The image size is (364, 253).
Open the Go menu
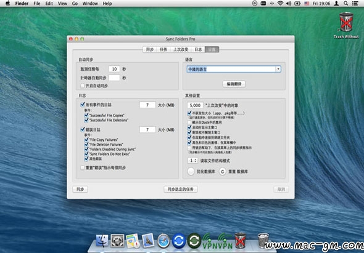click(75, 4)
